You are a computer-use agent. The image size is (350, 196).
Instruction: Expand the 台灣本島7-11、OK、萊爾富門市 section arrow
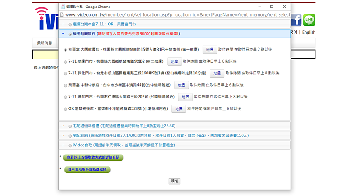pyautogui.click(x=63, y=24)
